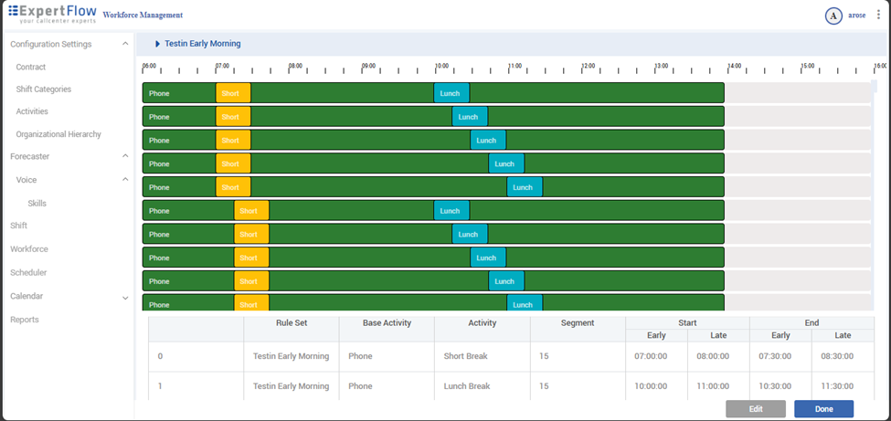Click the Edit button

(x=755, y=409)
